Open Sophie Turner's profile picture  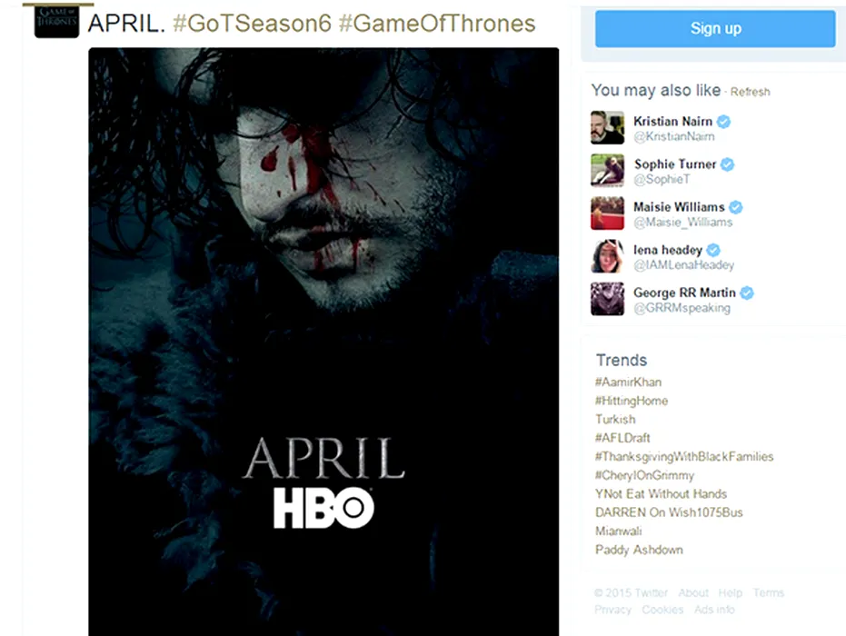(x=607, y=171)
